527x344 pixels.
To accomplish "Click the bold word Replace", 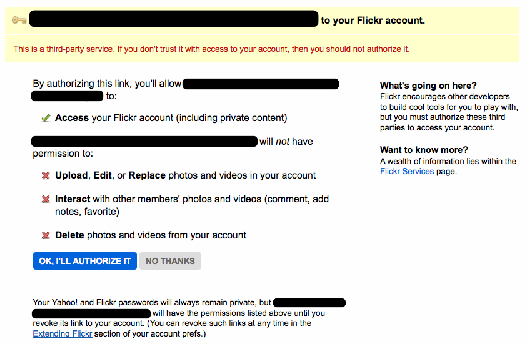I will 147,175.
